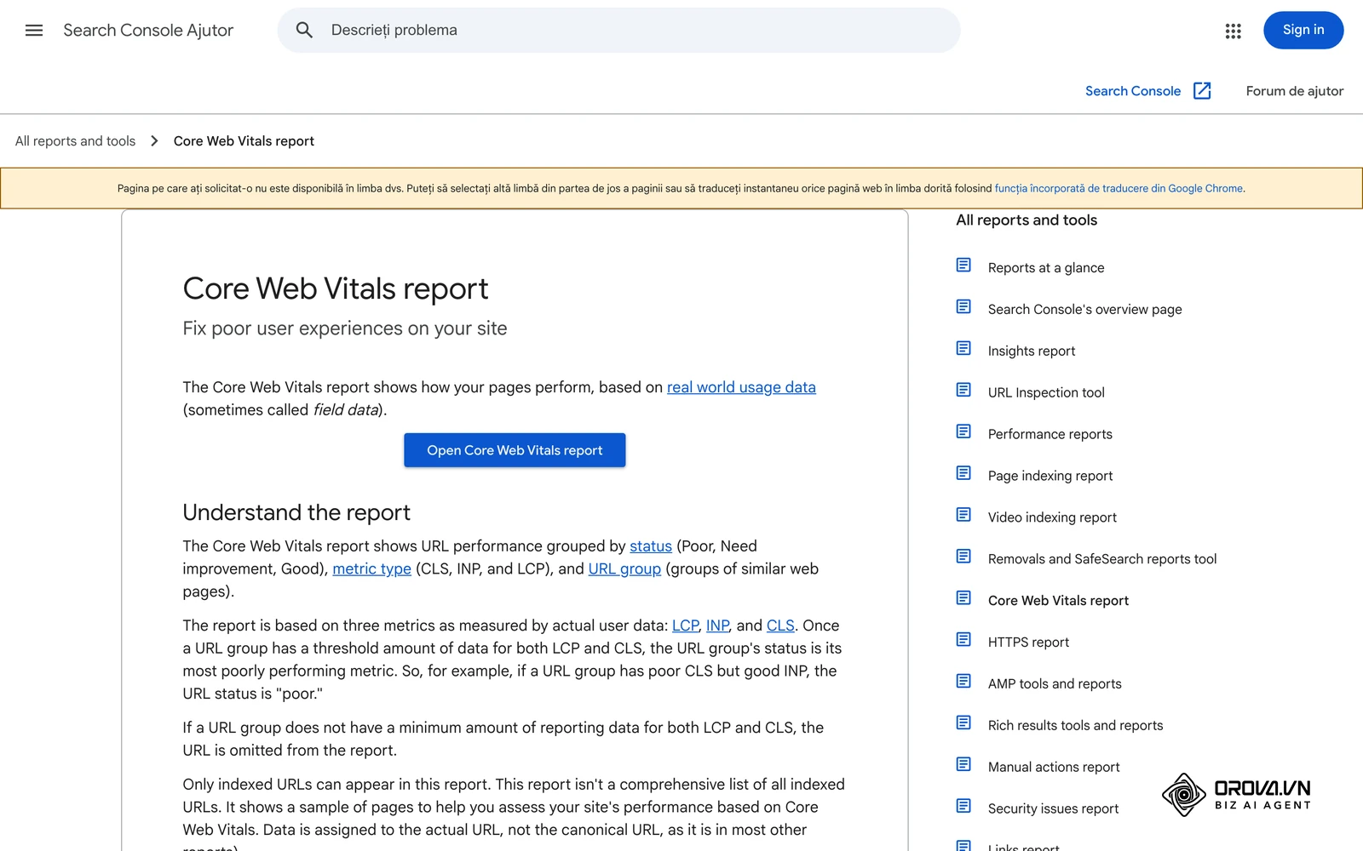Open Insights report in sidebar
This screenshot has height=851, width=1363.
1032,351
